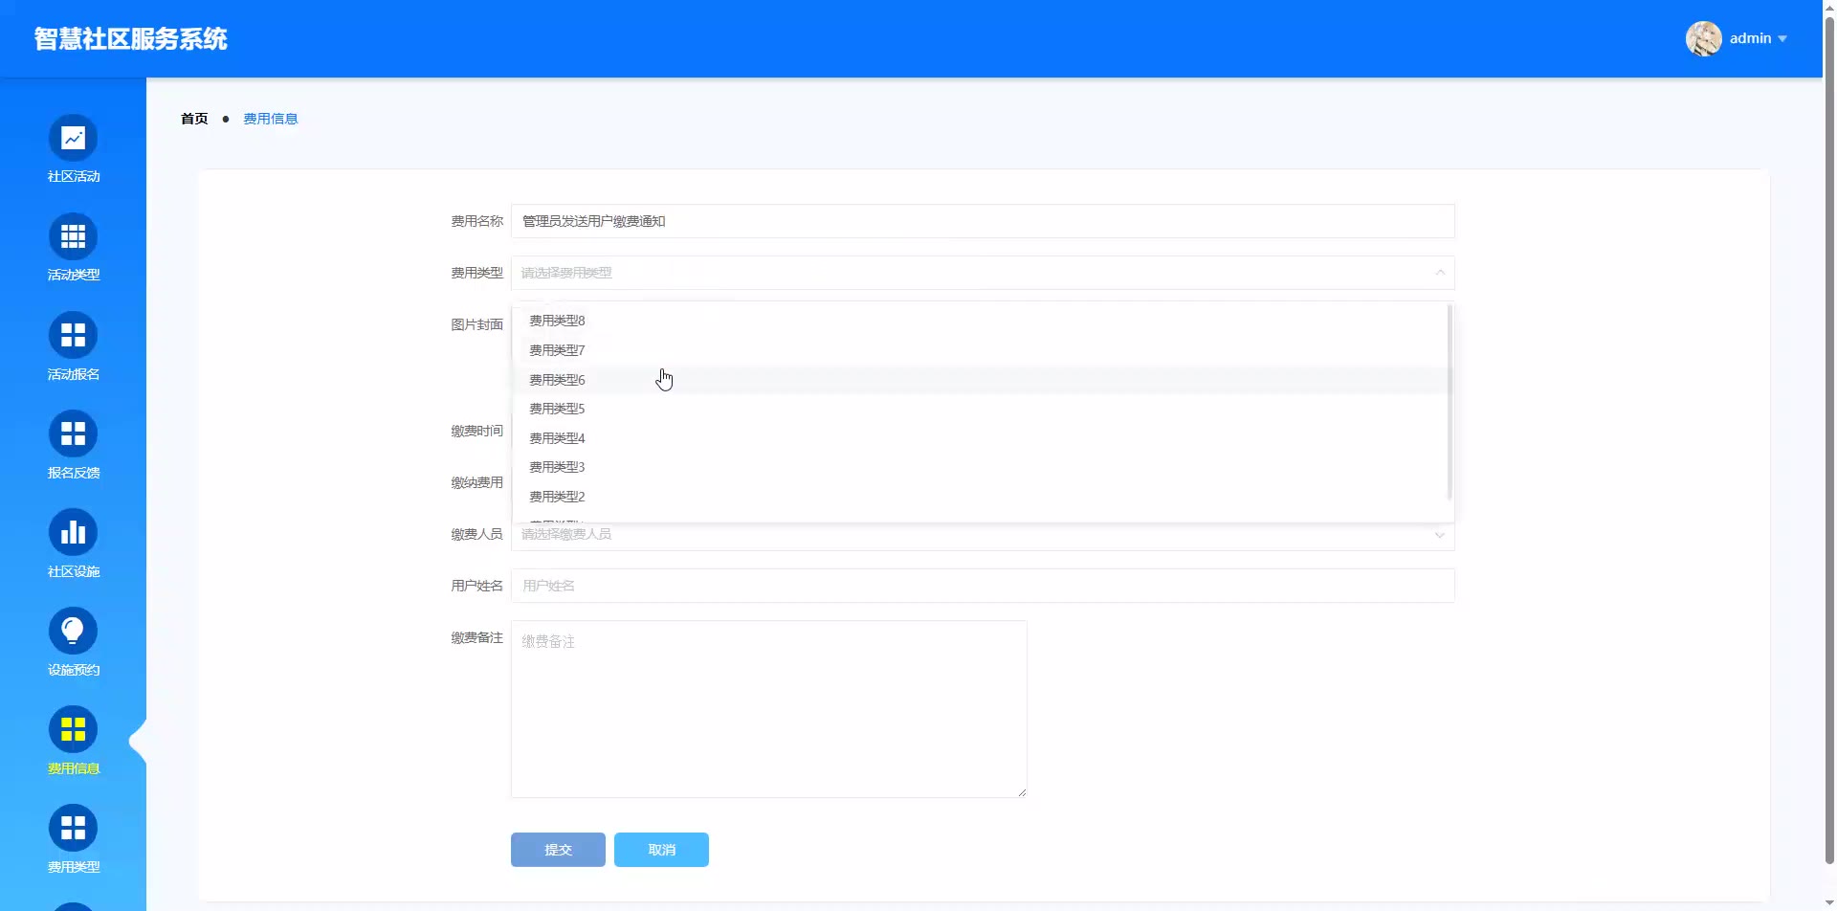Open the 社区活动 chart icon
This screenshot has width=1837, height=911.
73,139
